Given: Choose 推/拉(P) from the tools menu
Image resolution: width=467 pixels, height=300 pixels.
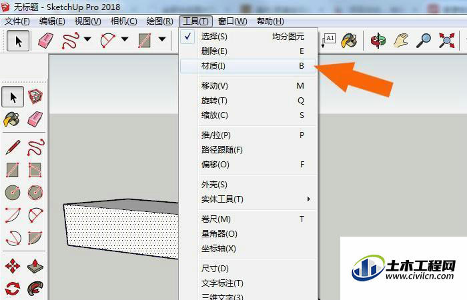Looking at the screenshot, I should coord(248,135).
